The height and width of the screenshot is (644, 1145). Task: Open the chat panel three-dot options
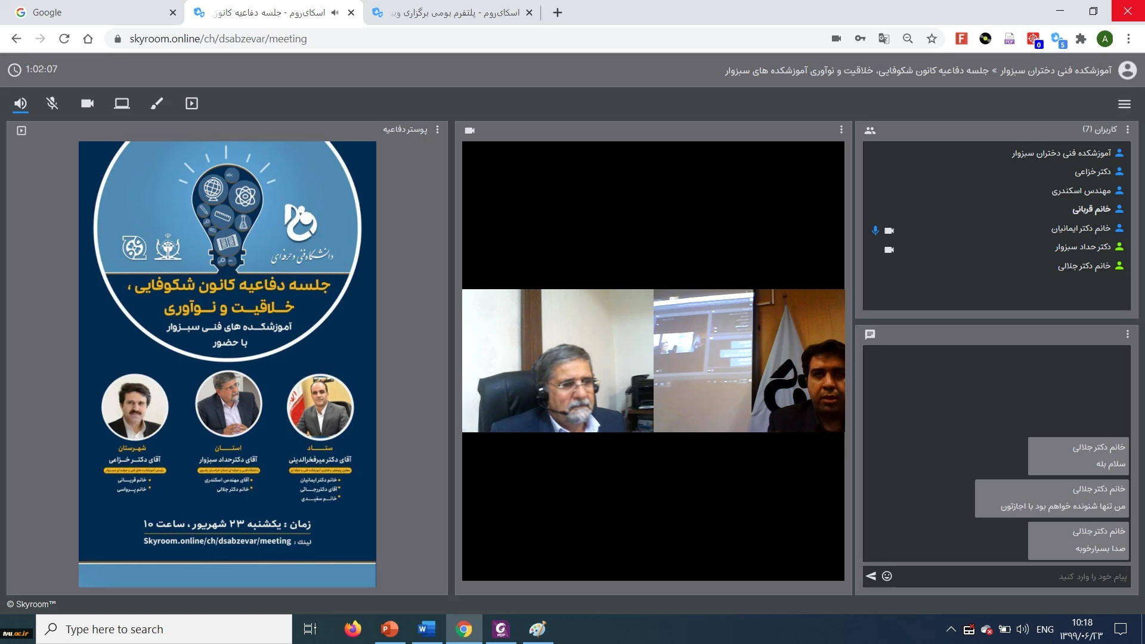tap(1127, 334)
